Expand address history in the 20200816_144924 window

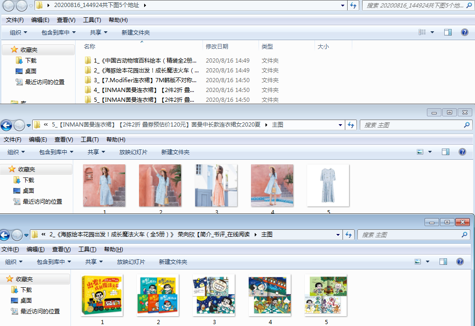point(342,6)
